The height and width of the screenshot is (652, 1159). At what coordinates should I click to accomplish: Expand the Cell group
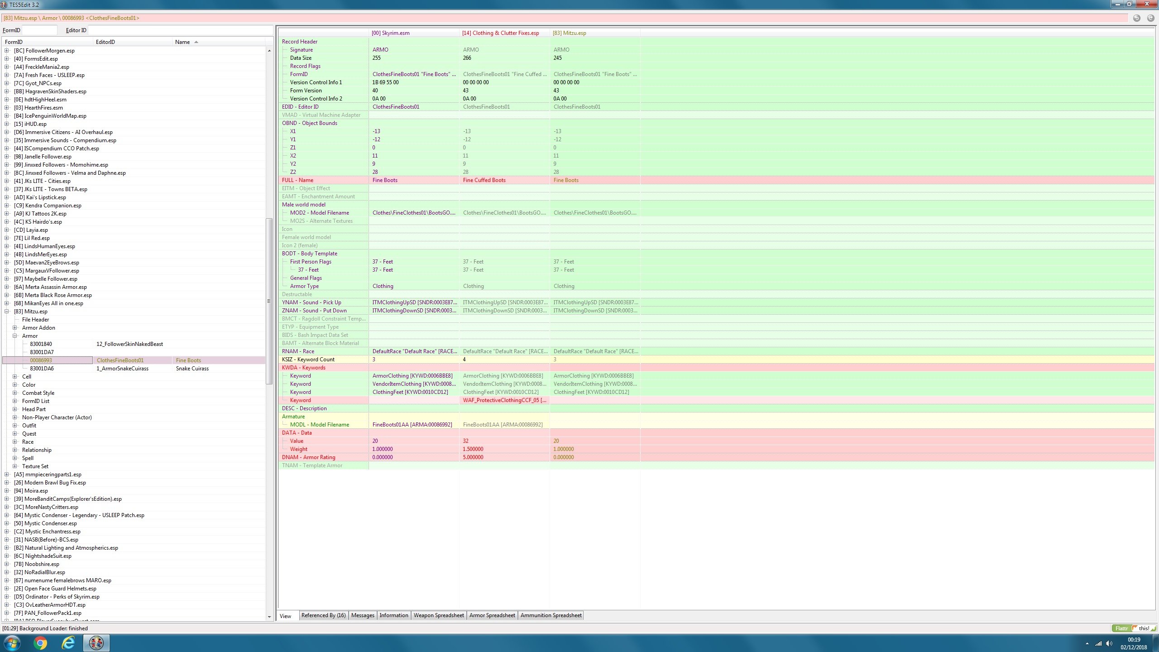click(x=15, y=377)
